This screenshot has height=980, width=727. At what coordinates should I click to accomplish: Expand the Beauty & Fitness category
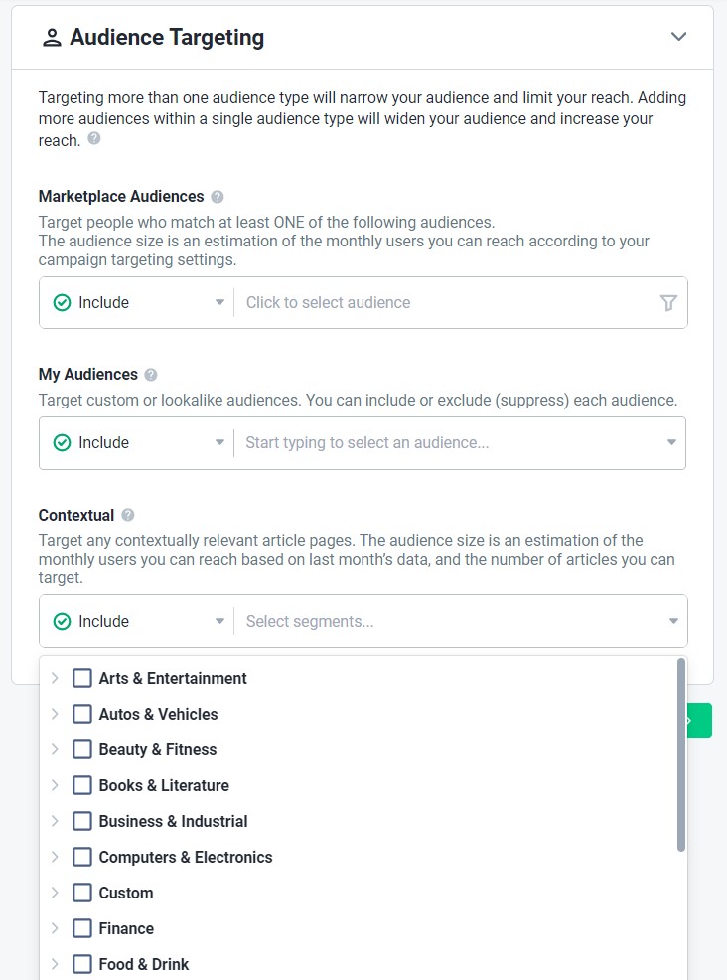pos(56,749)
